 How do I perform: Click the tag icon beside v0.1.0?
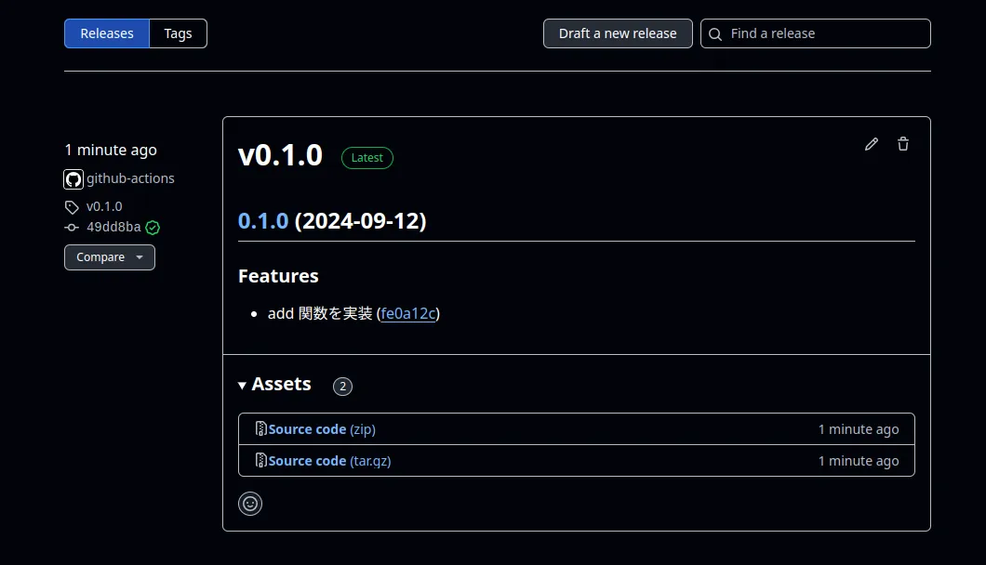point(72,207)
